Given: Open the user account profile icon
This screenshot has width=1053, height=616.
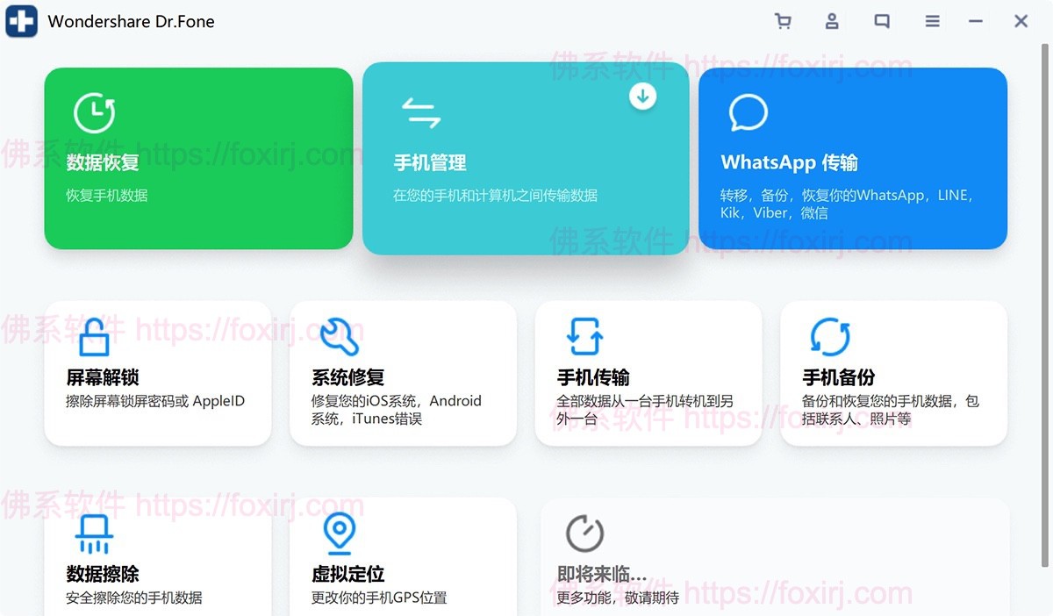Looking at the screenshot, I should pos(832,21).
